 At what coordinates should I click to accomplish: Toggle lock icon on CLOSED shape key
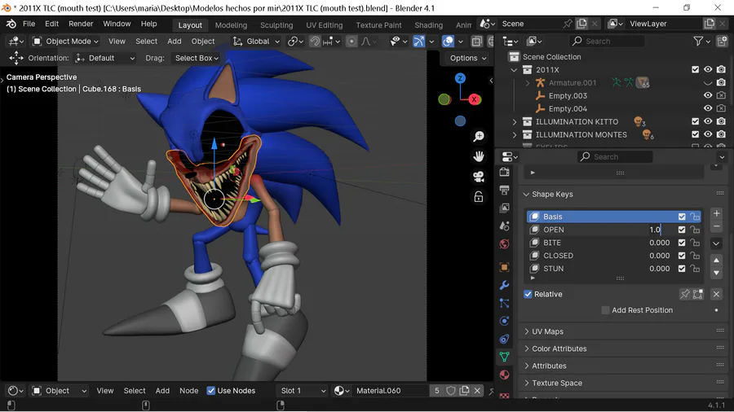click(x=695, y=256)
